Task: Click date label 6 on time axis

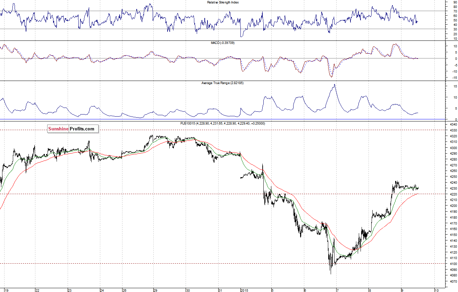Action: pos(305,290)
